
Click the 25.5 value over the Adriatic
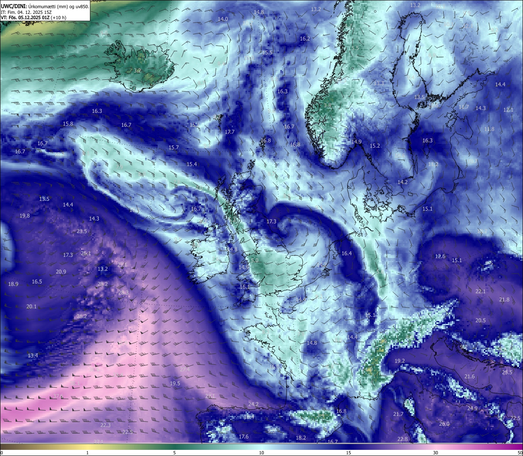click(507, 372)
